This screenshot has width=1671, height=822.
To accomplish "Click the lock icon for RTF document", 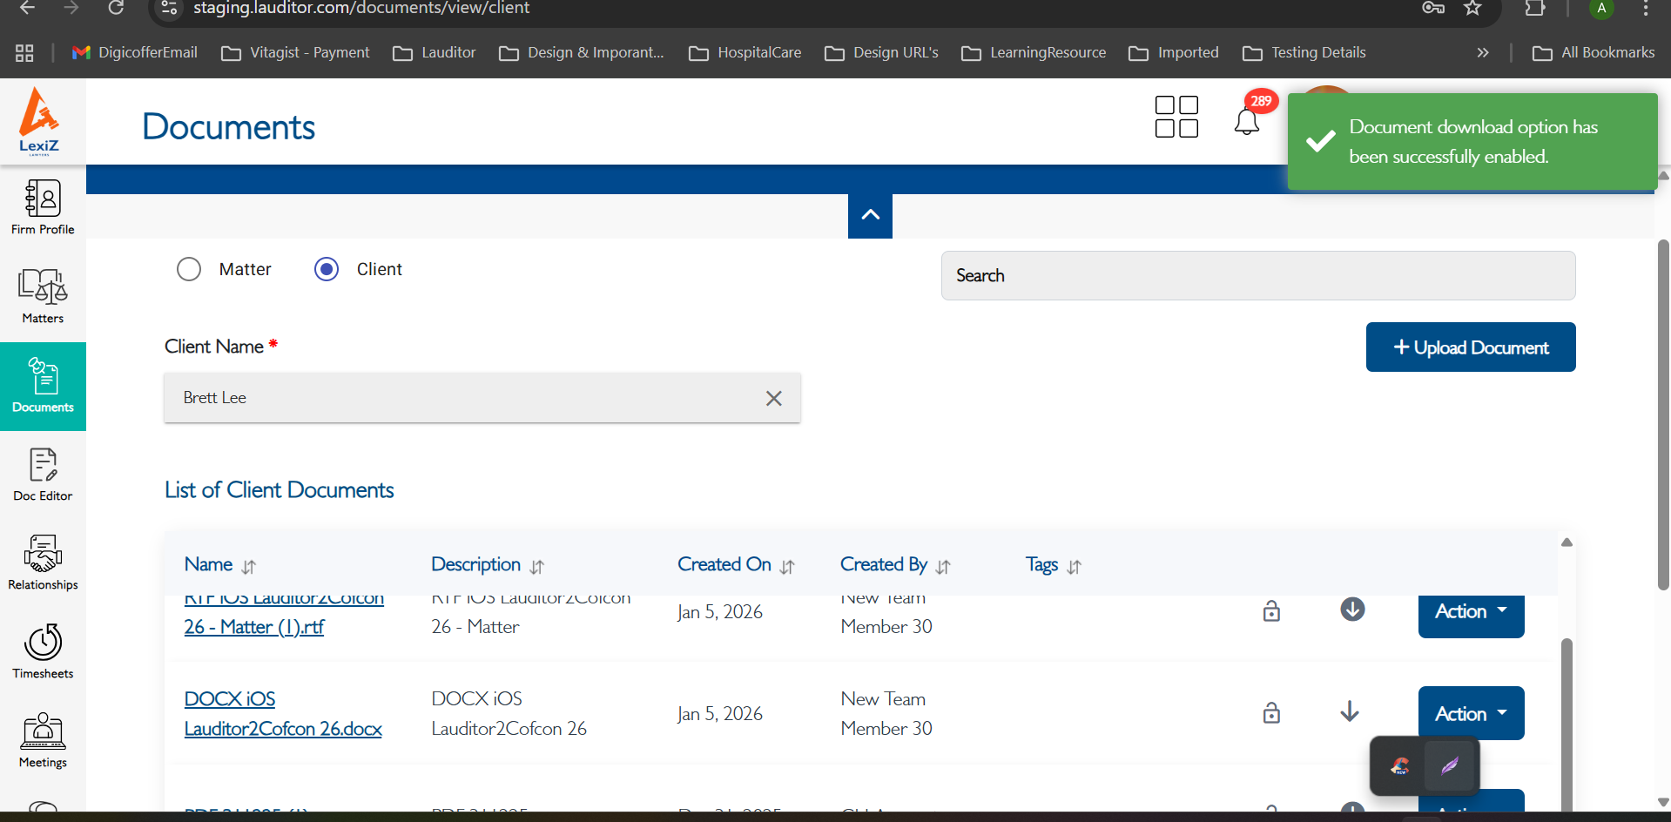I will click(1271, 611).
